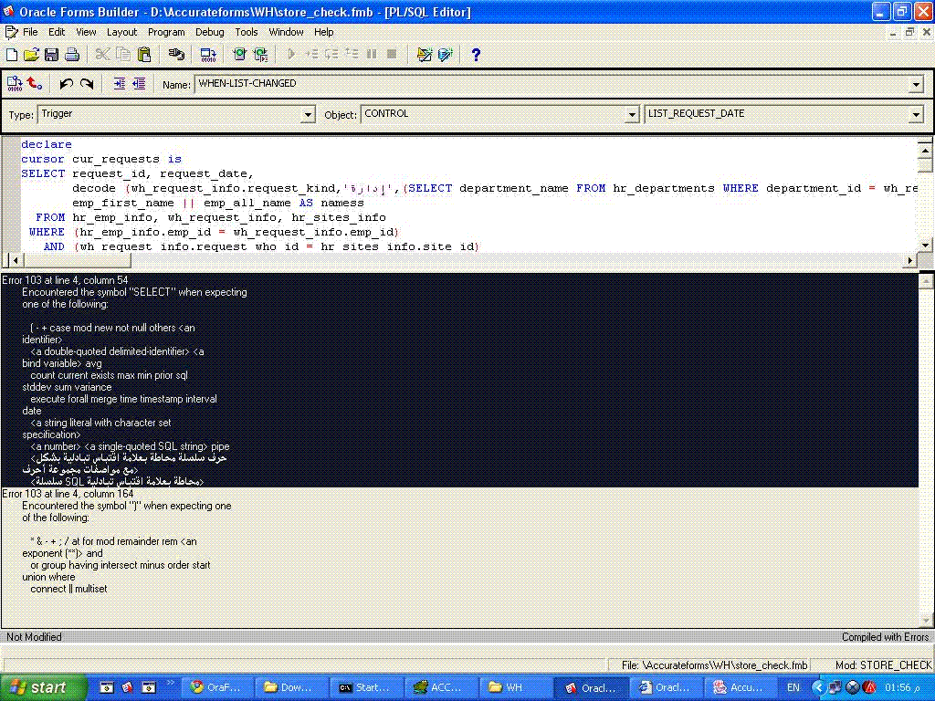Launch the Data Block Wizard icon
Image resolution: width=935 pixels, height=701 pixels.
click(x=446, y=55)
